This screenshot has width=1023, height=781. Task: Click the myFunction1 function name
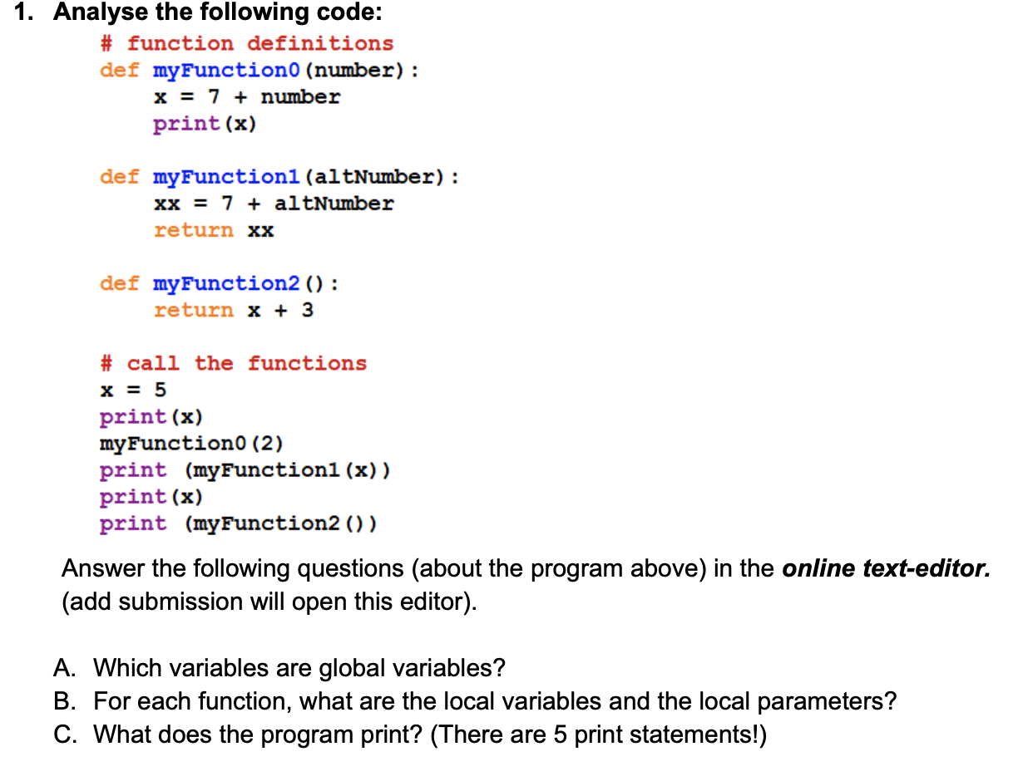click(x=225, y=177)
